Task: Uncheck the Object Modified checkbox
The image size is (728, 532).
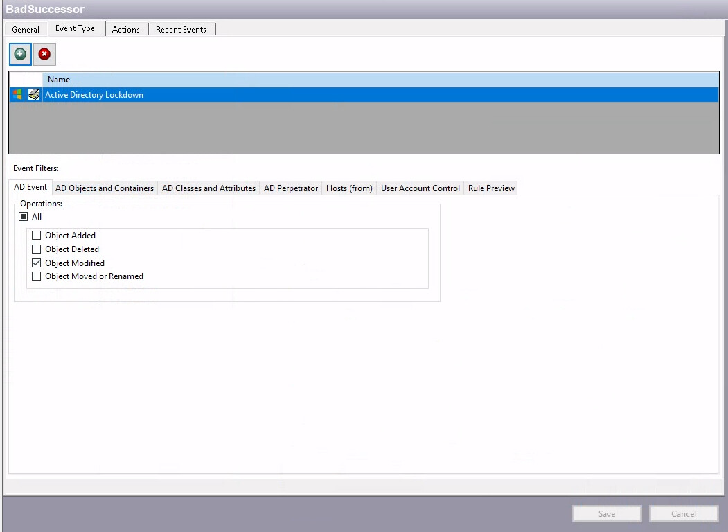Action: point(37,263)
